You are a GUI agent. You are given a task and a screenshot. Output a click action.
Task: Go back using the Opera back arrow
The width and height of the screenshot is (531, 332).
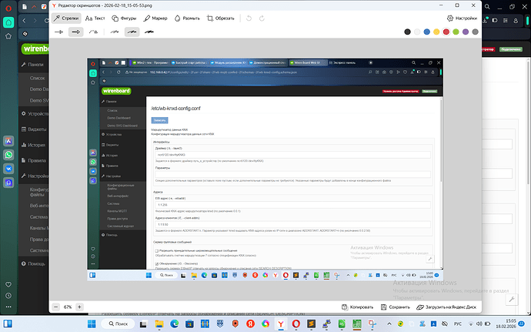24,21
